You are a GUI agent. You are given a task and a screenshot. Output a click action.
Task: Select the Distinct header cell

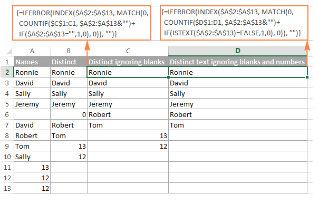[x=69, y=62]
